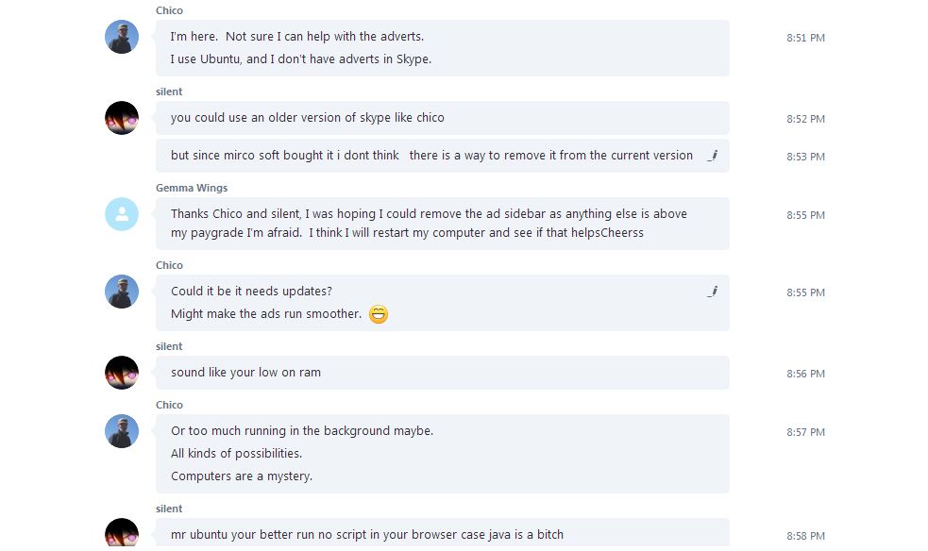Click the "Computers are a mystery." message line
The height and width of the screenshot is (551, 928).
pos(242,476)
